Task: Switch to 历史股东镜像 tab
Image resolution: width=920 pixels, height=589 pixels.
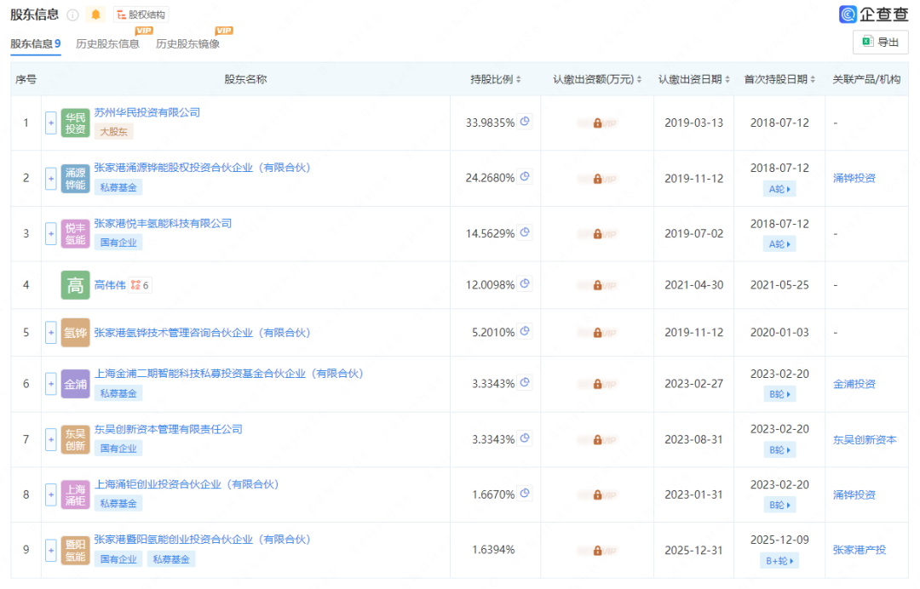Action: coord(187,43)
